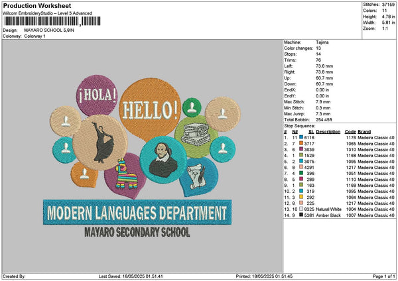This screenshot has width=398, height=281.
Task: Pick the blue swatch for stop 1
Action: [302, 137]
